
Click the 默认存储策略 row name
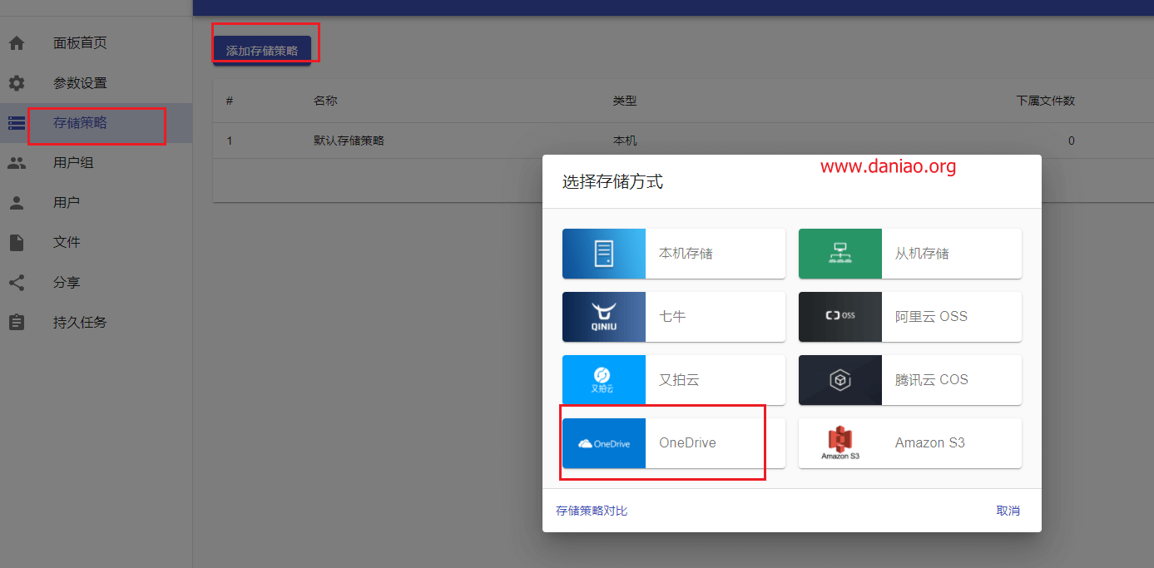[x=349, y=141]
